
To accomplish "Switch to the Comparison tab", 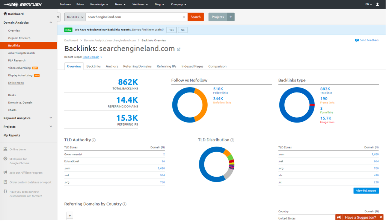I will pyautogui.click(x=217, y=66).
